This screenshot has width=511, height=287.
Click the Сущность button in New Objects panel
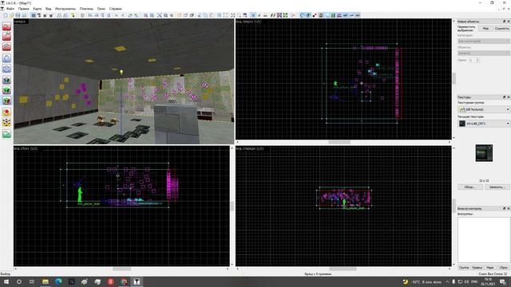(501, 29)
